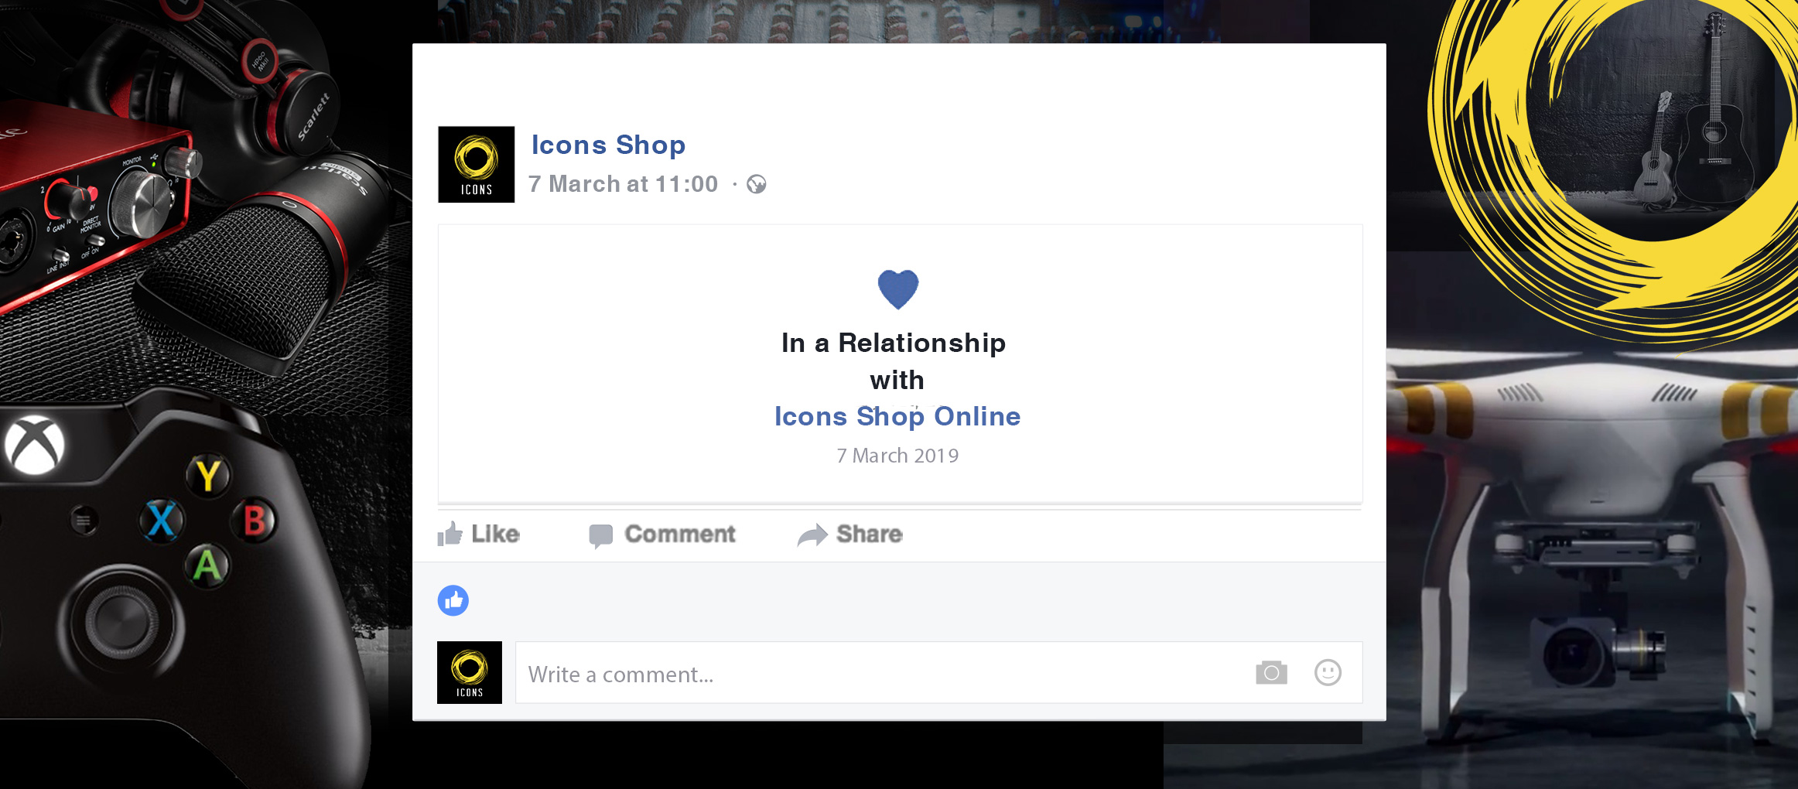Click the In a Relationship heading
The image size is (1798, 789).
(x=894, y=343)
